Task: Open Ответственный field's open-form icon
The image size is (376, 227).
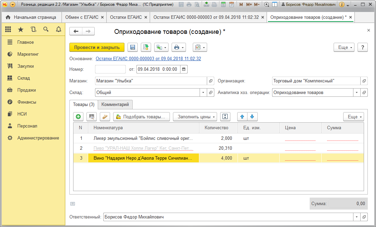Action: 364,217
